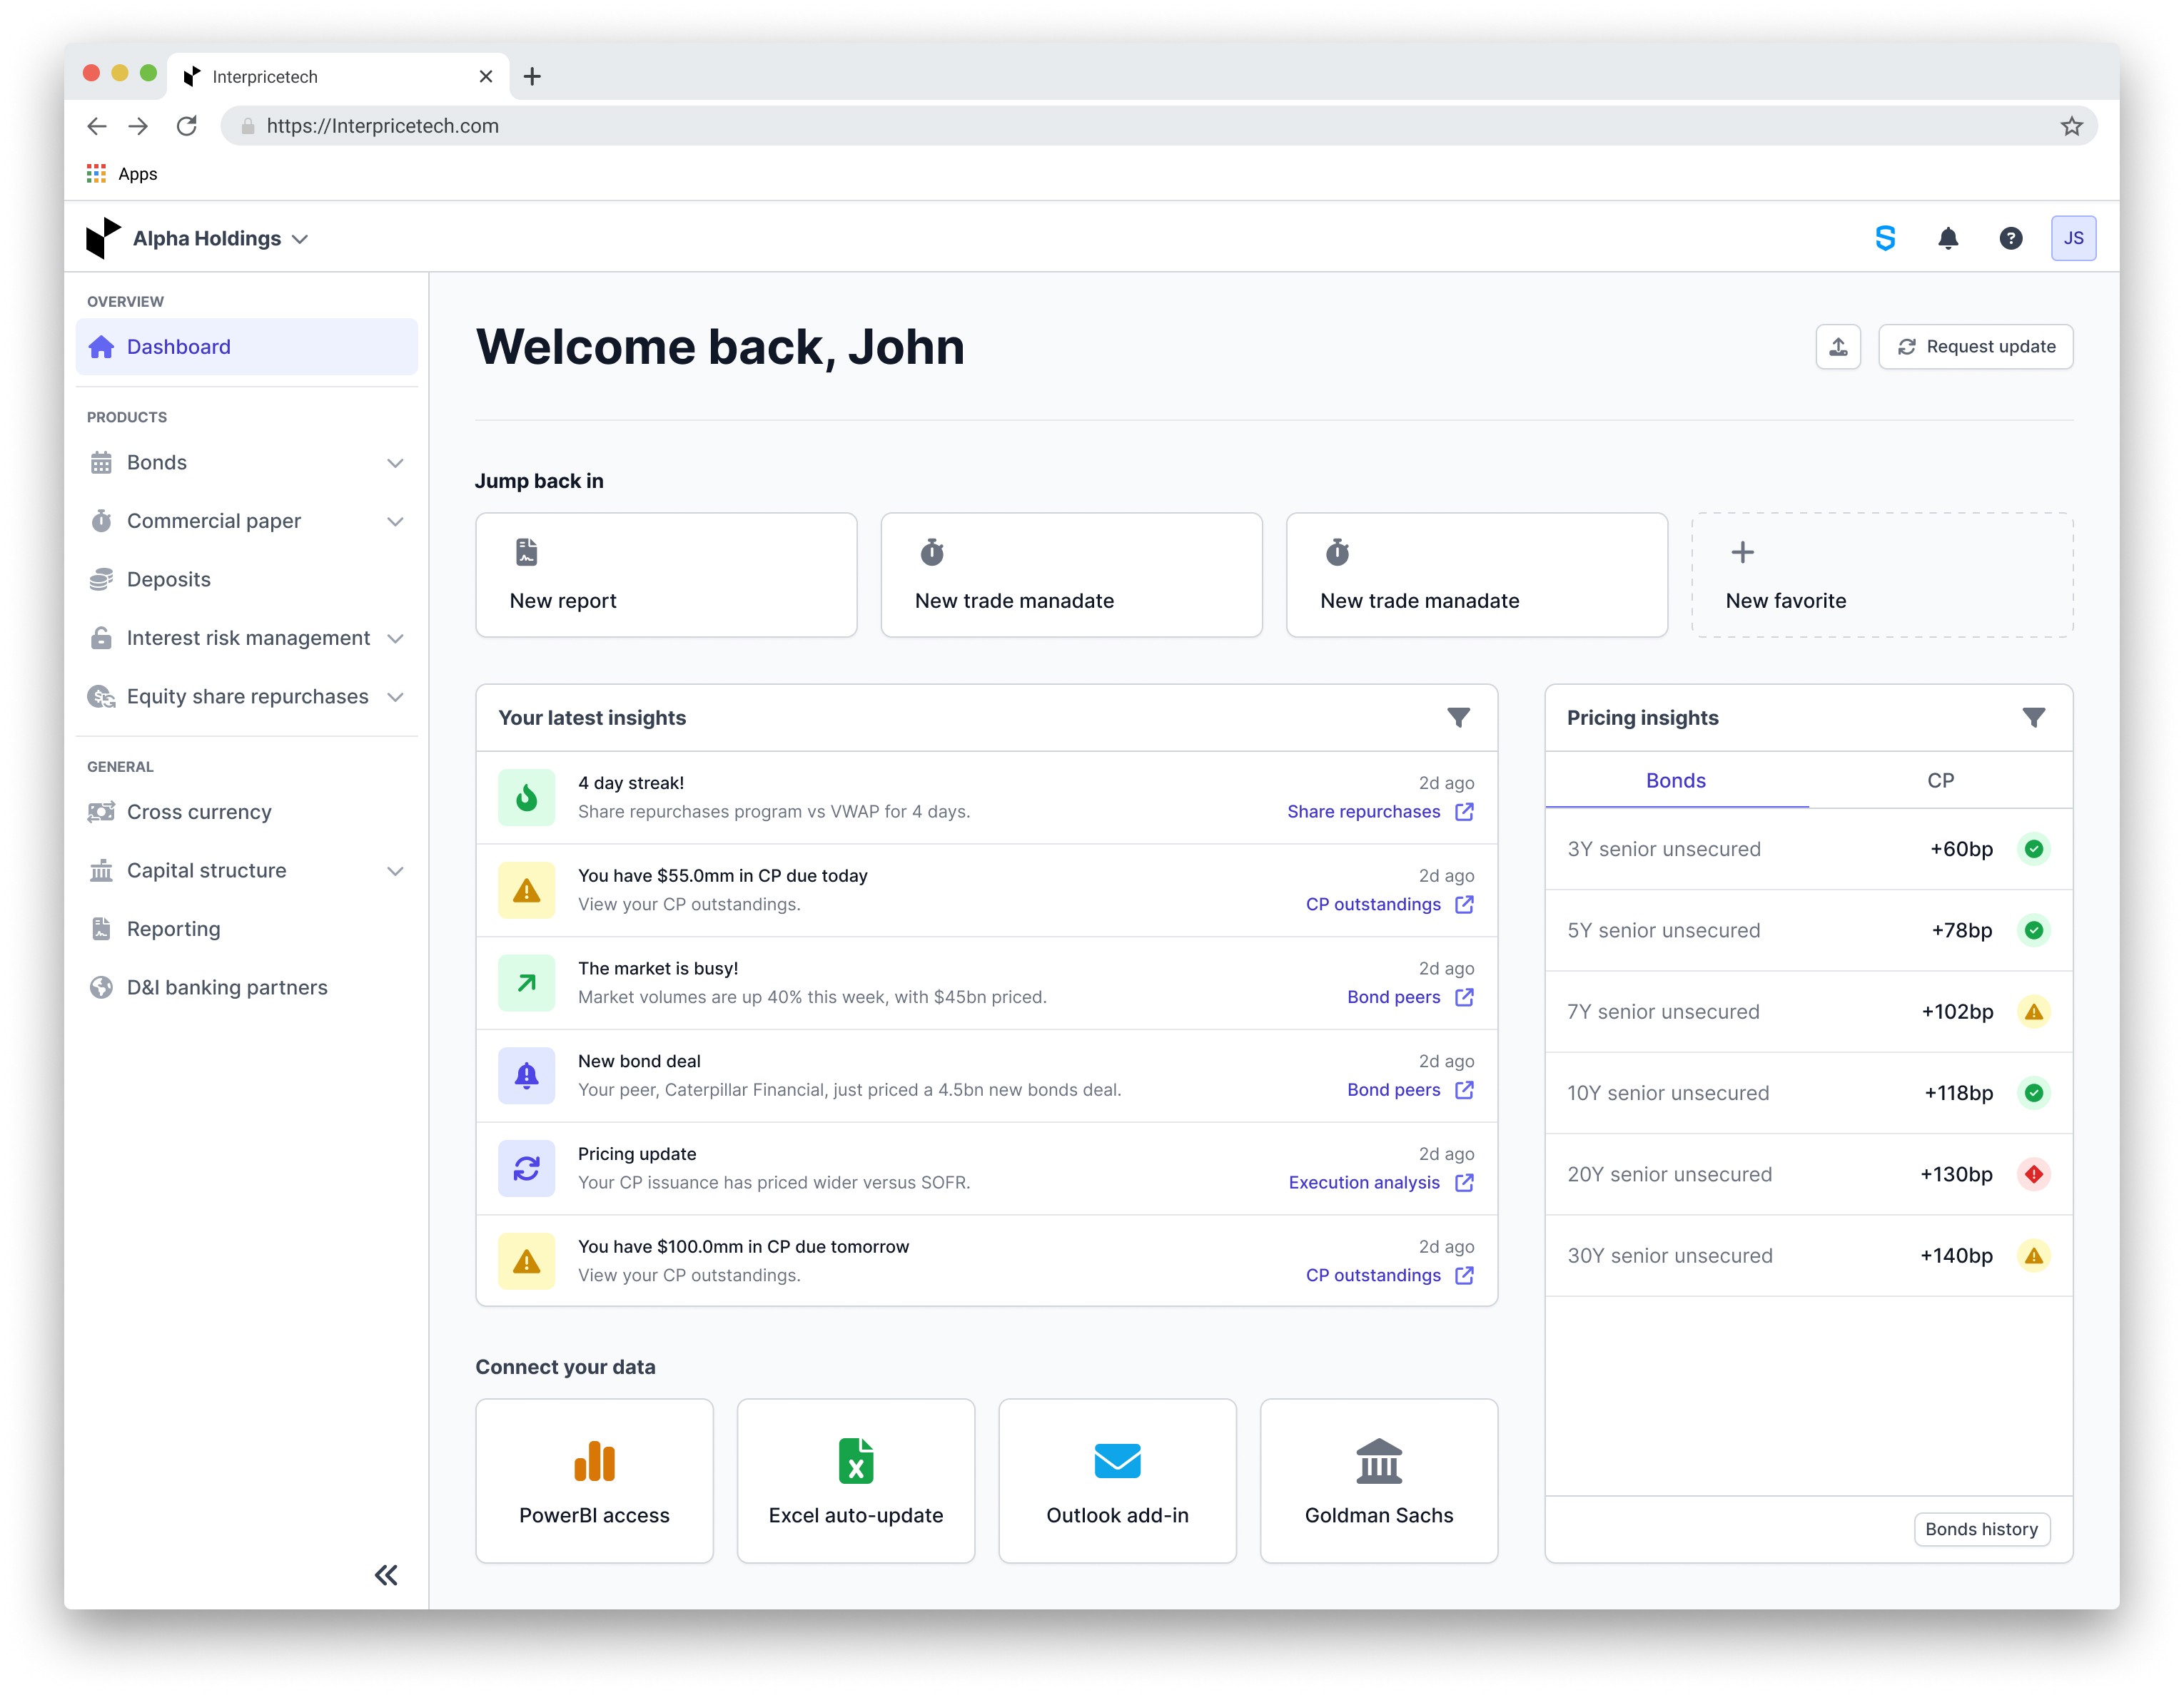2184x1695 pixels.
Task: Expand Commercial paper sidebar section
Action: [x=395, y=521]
